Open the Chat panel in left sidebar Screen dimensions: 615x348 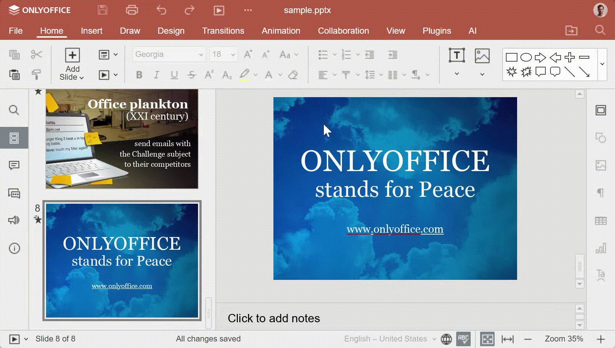tap(14, 193)
